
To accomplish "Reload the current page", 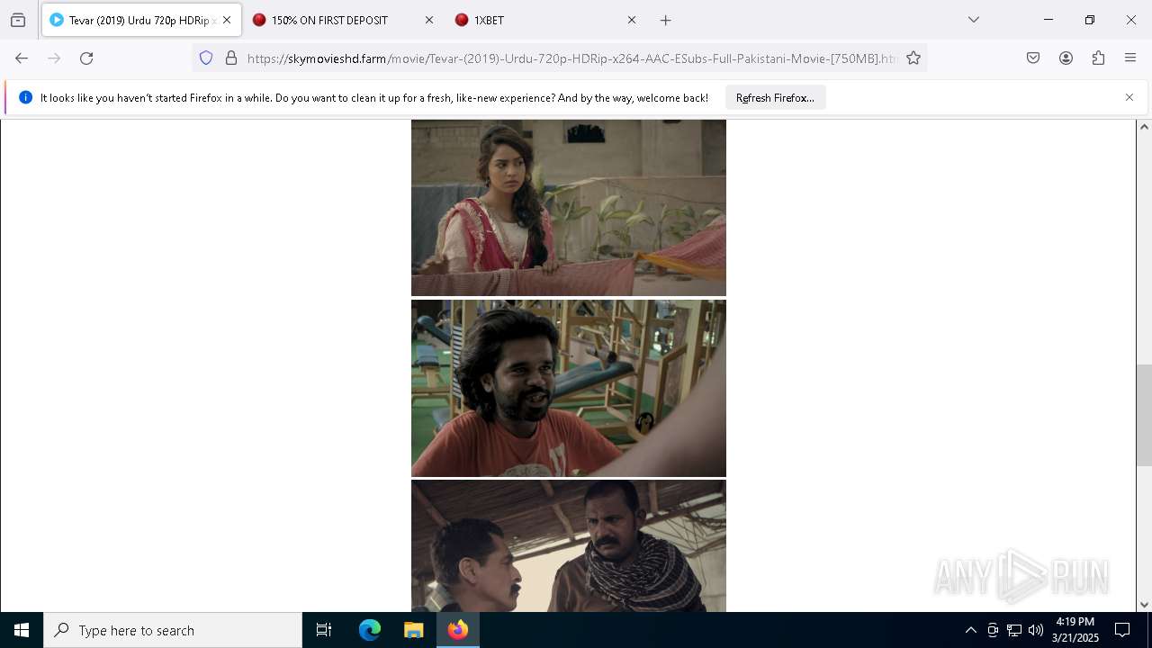I will (x=86, y=58).
